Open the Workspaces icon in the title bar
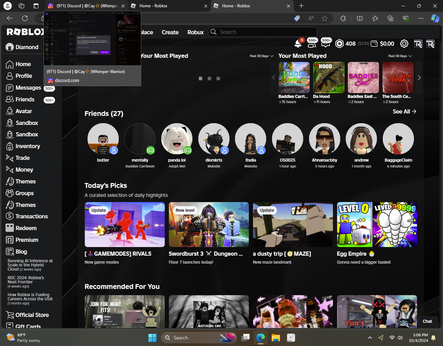The width and height of the screenshot is (443, 346). [x=21, y=6]
